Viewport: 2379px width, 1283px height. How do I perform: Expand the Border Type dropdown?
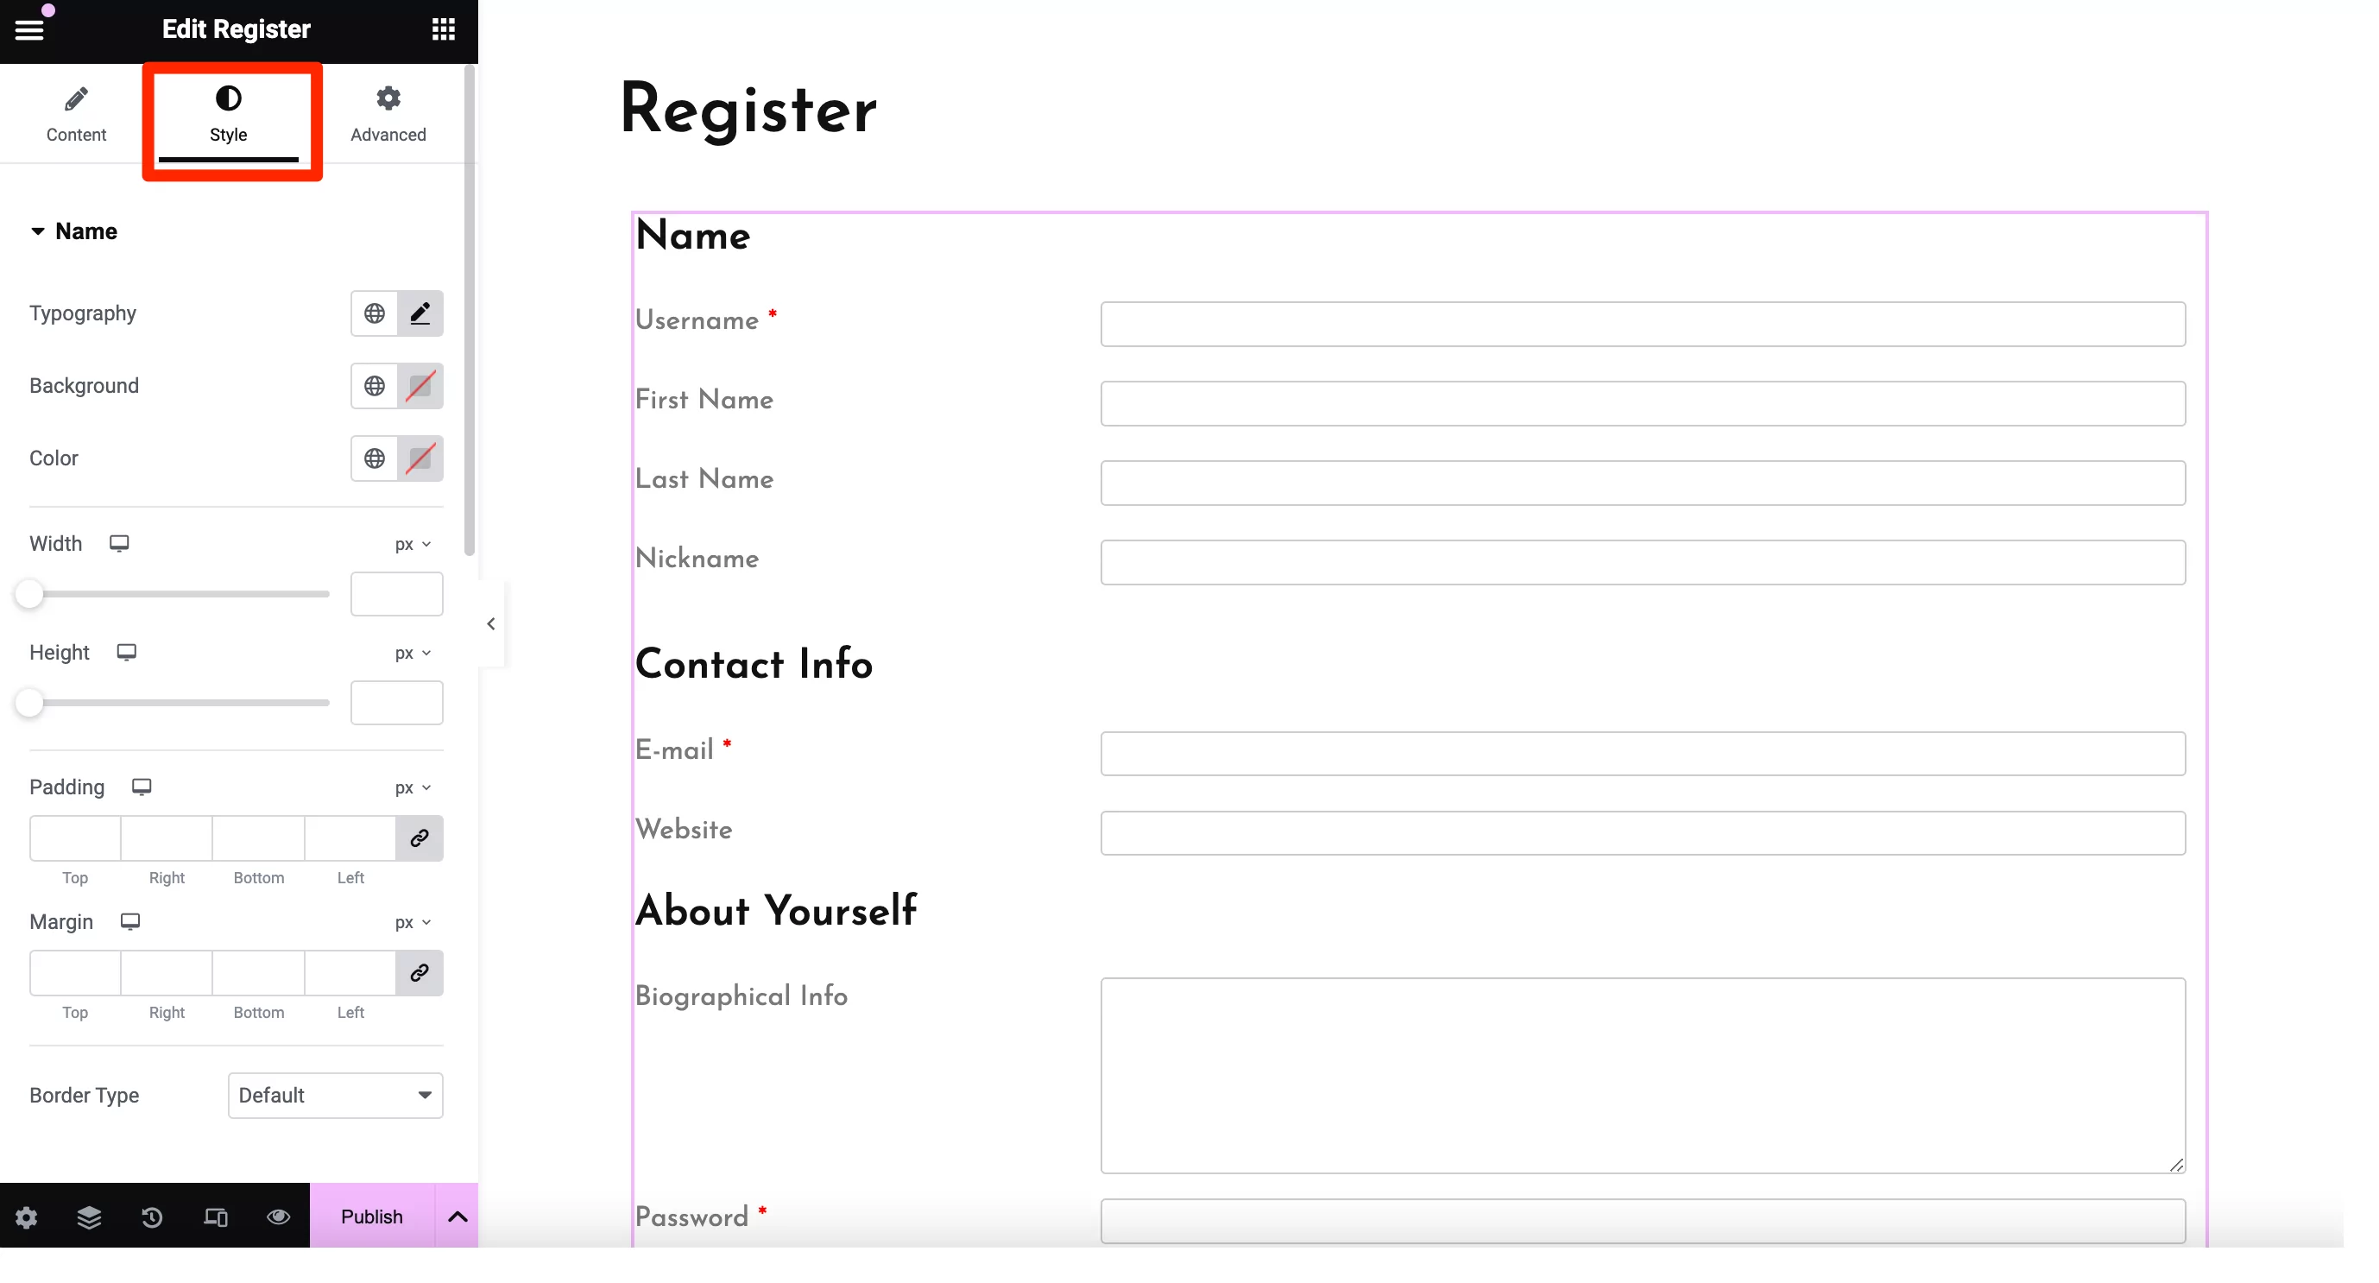click(333, 1093)
